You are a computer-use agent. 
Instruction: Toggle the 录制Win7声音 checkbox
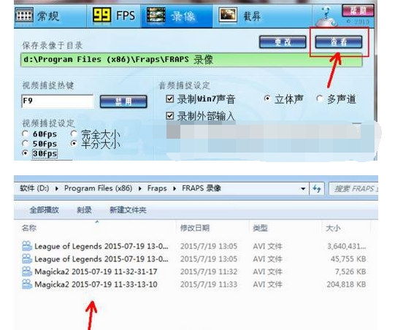[170, 99]
